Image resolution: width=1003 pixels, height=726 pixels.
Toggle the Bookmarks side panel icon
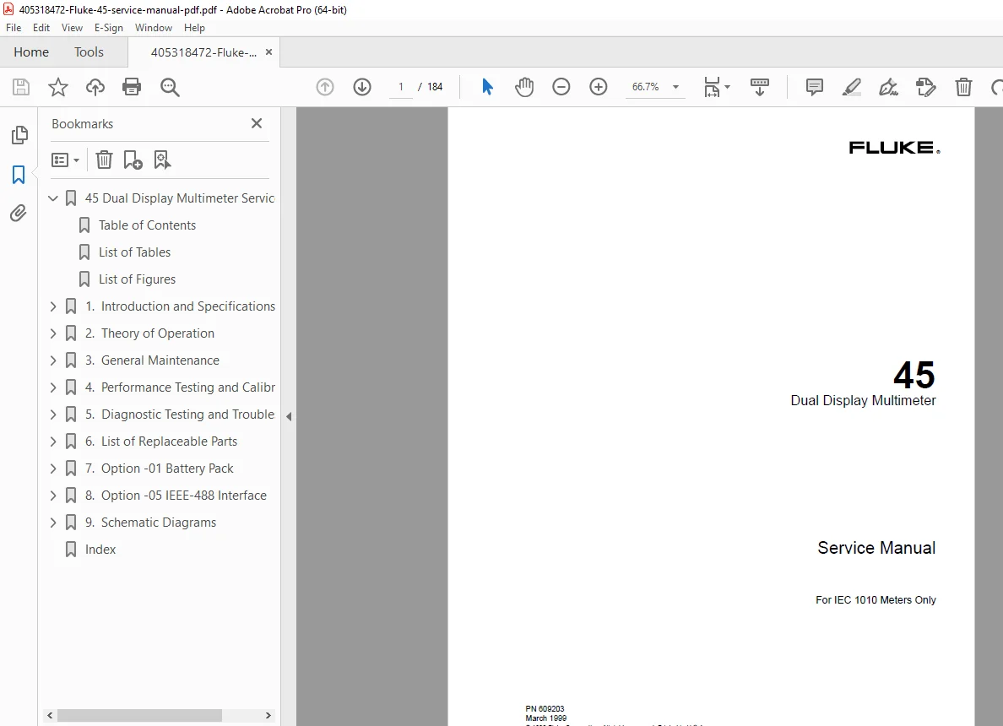(19, 175)
